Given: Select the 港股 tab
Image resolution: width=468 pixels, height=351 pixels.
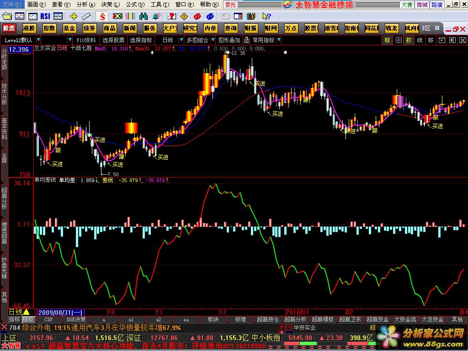Looking at the screenshot, I should 29,28.
